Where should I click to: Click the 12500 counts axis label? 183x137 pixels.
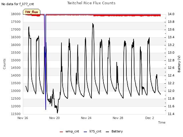coord(16,98)
